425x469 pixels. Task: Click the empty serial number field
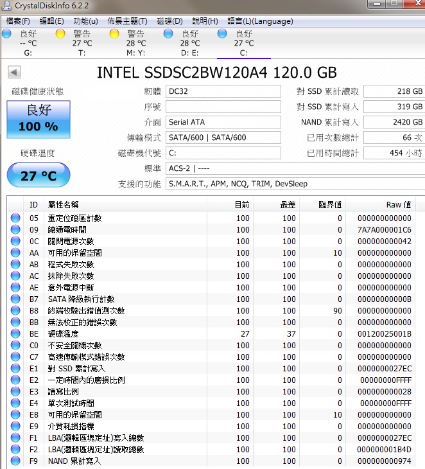pyautogui.click(x=223, y=107)
